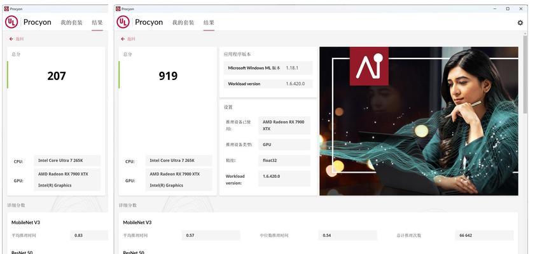The image size is (535, 254).
Task: Click back arrow in left Procyon window
Action: pyautogui.click(x=11, y=39)
